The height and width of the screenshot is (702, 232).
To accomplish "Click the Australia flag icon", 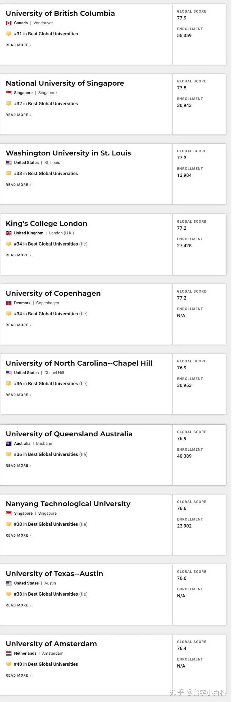I will point(9,444).
